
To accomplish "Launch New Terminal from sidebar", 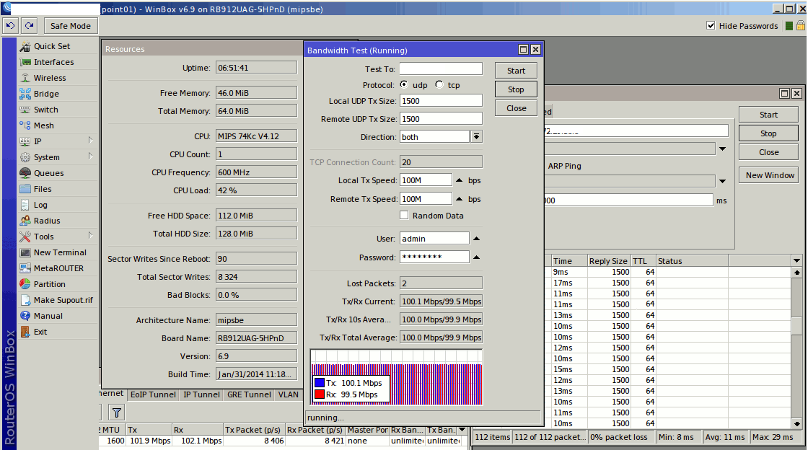I will coord(60,252).
